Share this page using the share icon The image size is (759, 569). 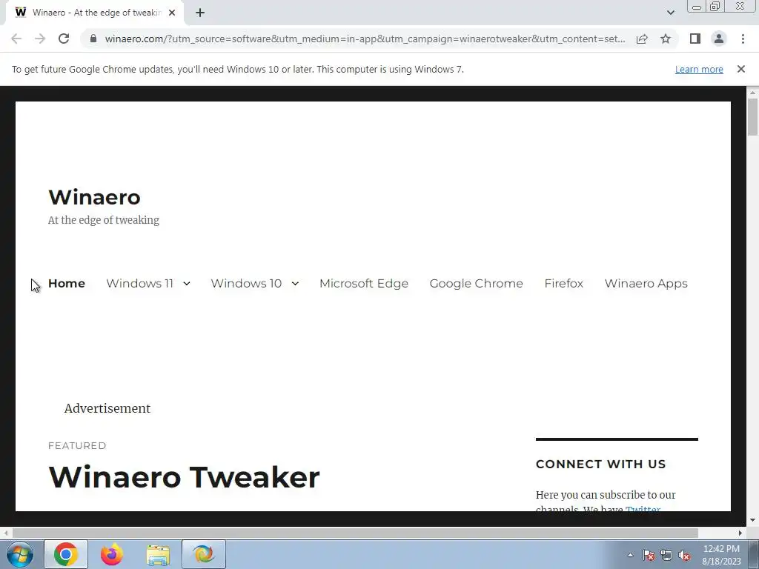642,39
